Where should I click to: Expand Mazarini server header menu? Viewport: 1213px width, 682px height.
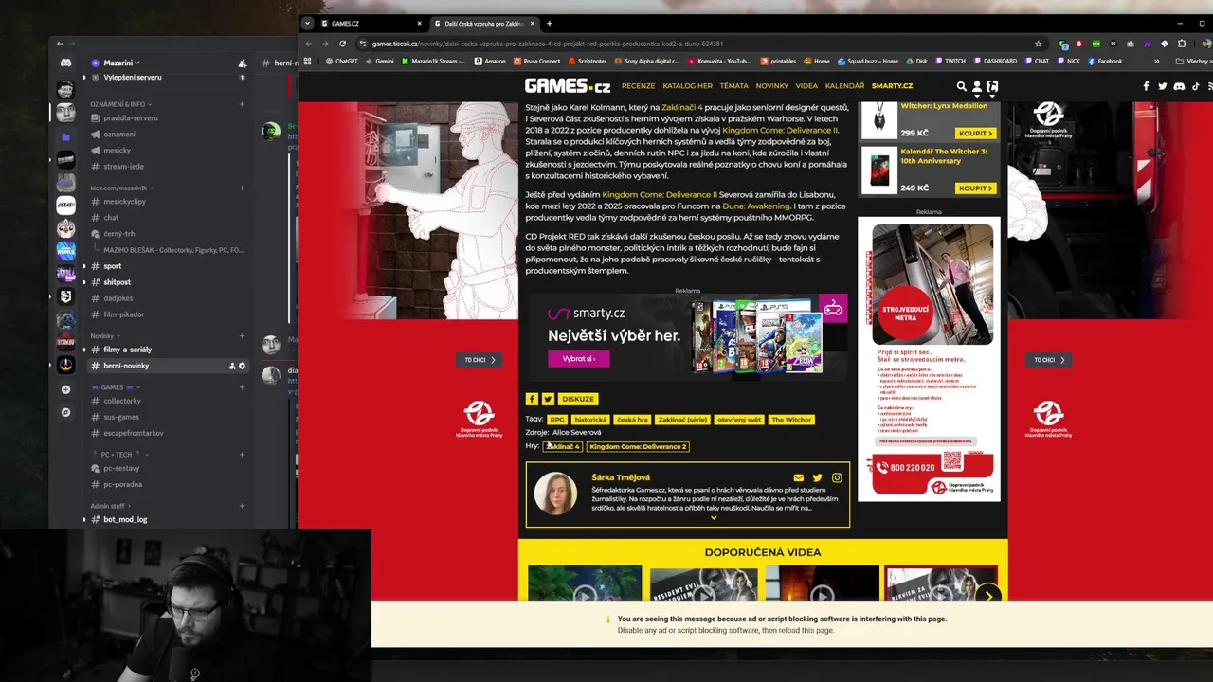coord(121,63)
